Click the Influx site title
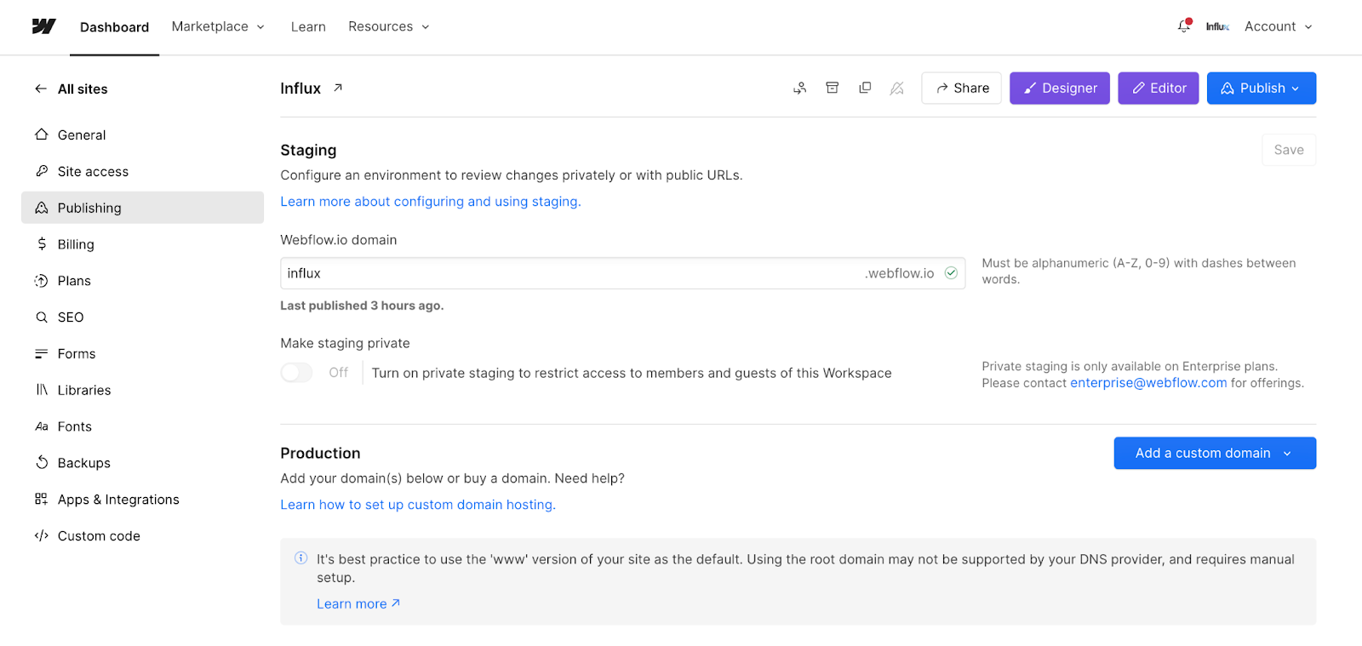Screen dimensions: 1362x646 pos(300,89)
